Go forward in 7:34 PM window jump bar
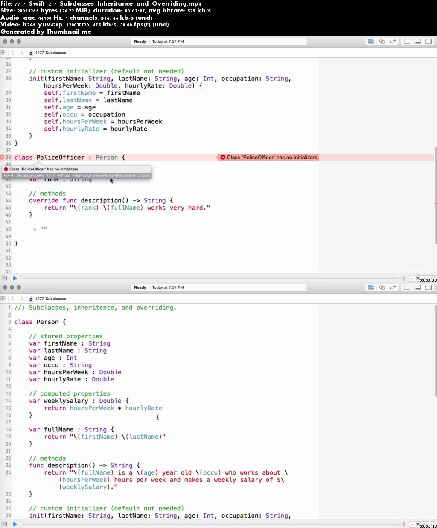Screen dimensions: 437x528 click(22, 299)
